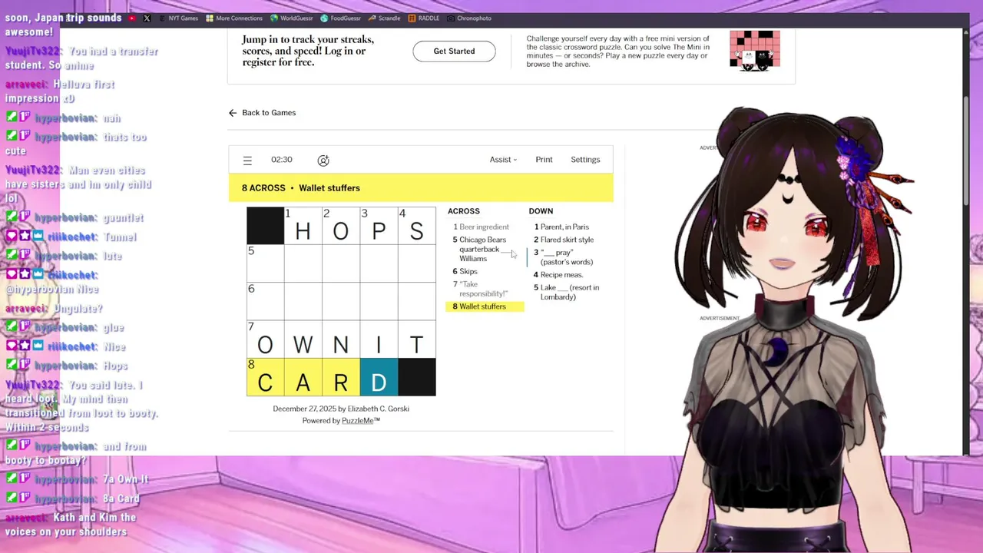Viewport: 983px width, 553px height.
Task: Open the puzzle Settings
Action: pyautogui.click(x=585, y=160)
